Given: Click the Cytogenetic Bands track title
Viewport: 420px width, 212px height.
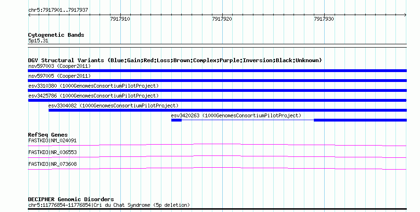Looking at the screenshot, I should (56, 35).
